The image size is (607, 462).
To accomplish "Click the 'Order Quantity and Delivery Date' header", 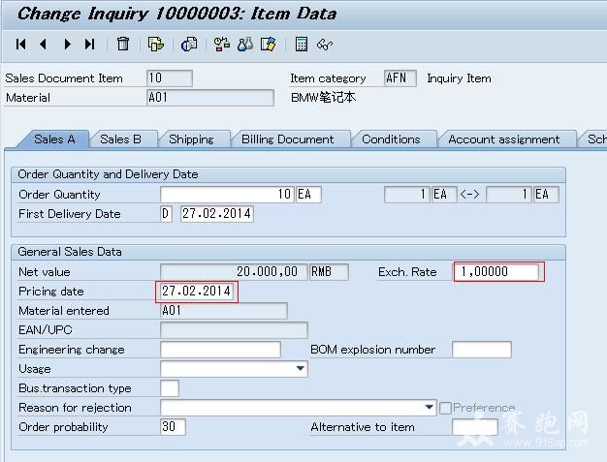I will (x=108, y=174).
